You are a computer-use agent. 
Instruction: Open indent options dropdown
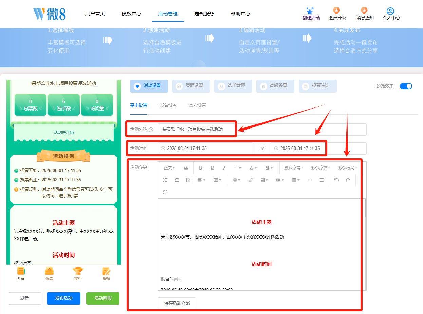[217, 180]
